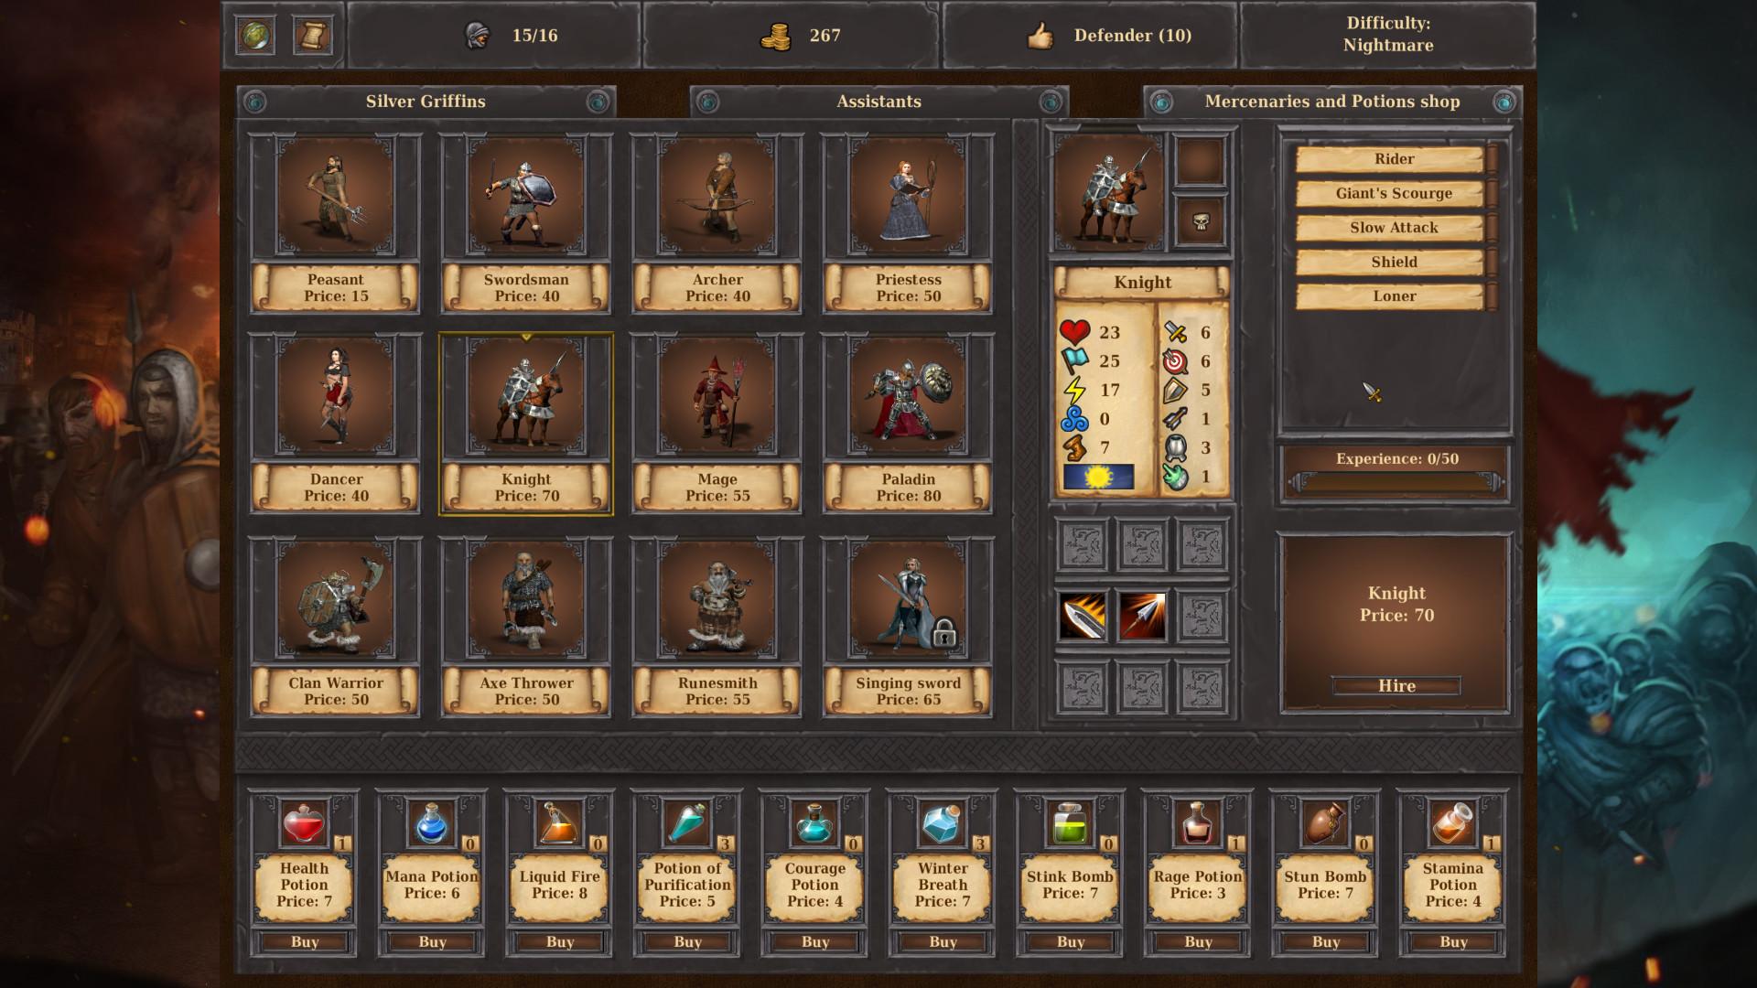This screenshot has width=1757, height=988.
Task: Click the heart health stat icon
Action: coord(1073,332)
